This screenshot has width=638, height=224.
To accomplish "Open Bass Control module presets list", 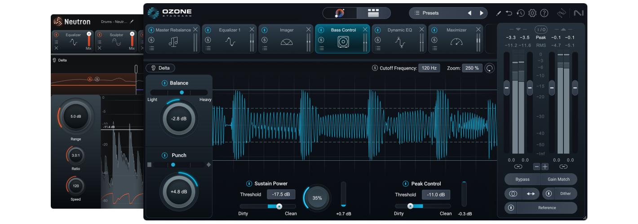I will click(321, 48).
